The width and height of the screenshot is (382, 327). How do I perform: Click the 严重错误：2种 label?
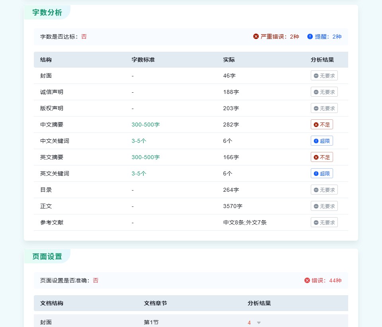[x=280, y=37]
